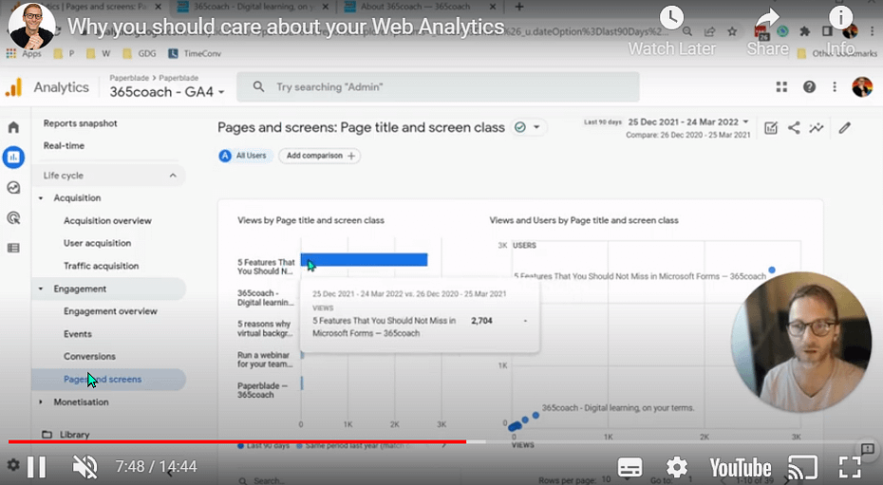Select the Reports bar chart icon

13,157
